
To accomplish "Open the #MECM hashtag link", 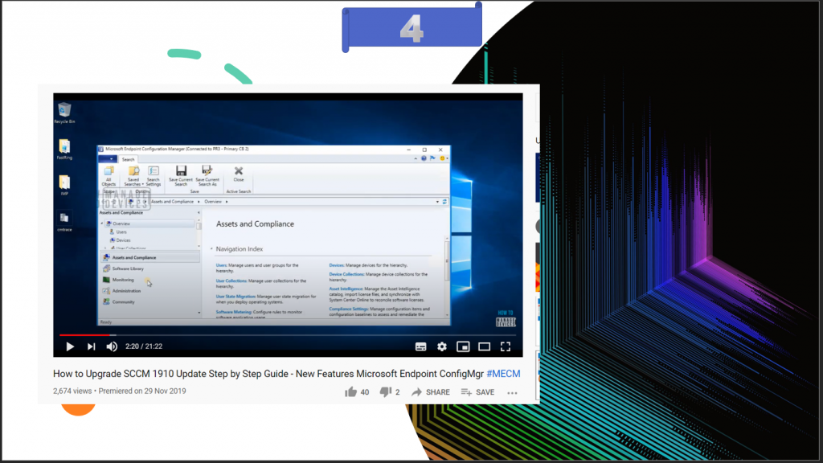I will (x=503, y=374).
